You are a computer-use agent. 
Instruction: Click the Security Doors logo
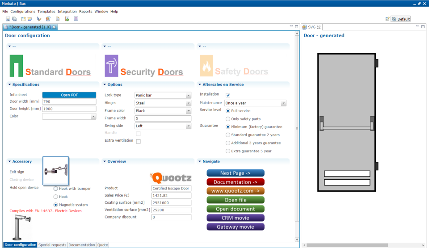click(x=144, y=66)
